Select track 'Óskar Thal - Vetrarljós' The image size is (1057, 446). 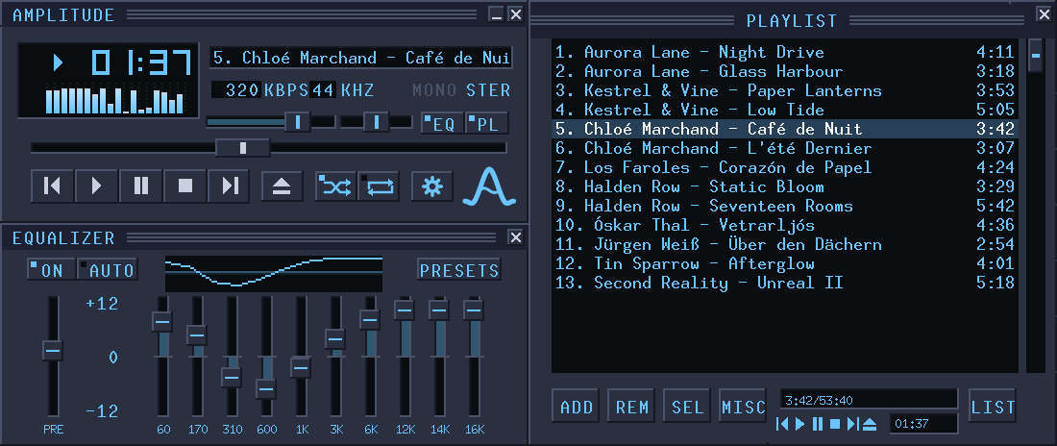[x=785, y=225]
